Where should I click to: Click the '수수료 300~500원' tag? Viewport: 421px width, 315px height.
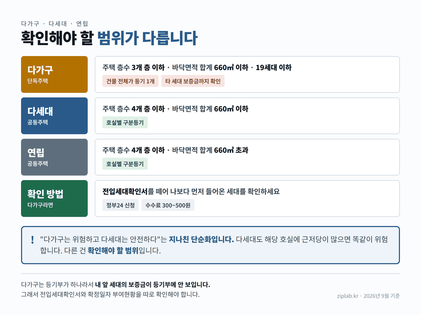168,205
